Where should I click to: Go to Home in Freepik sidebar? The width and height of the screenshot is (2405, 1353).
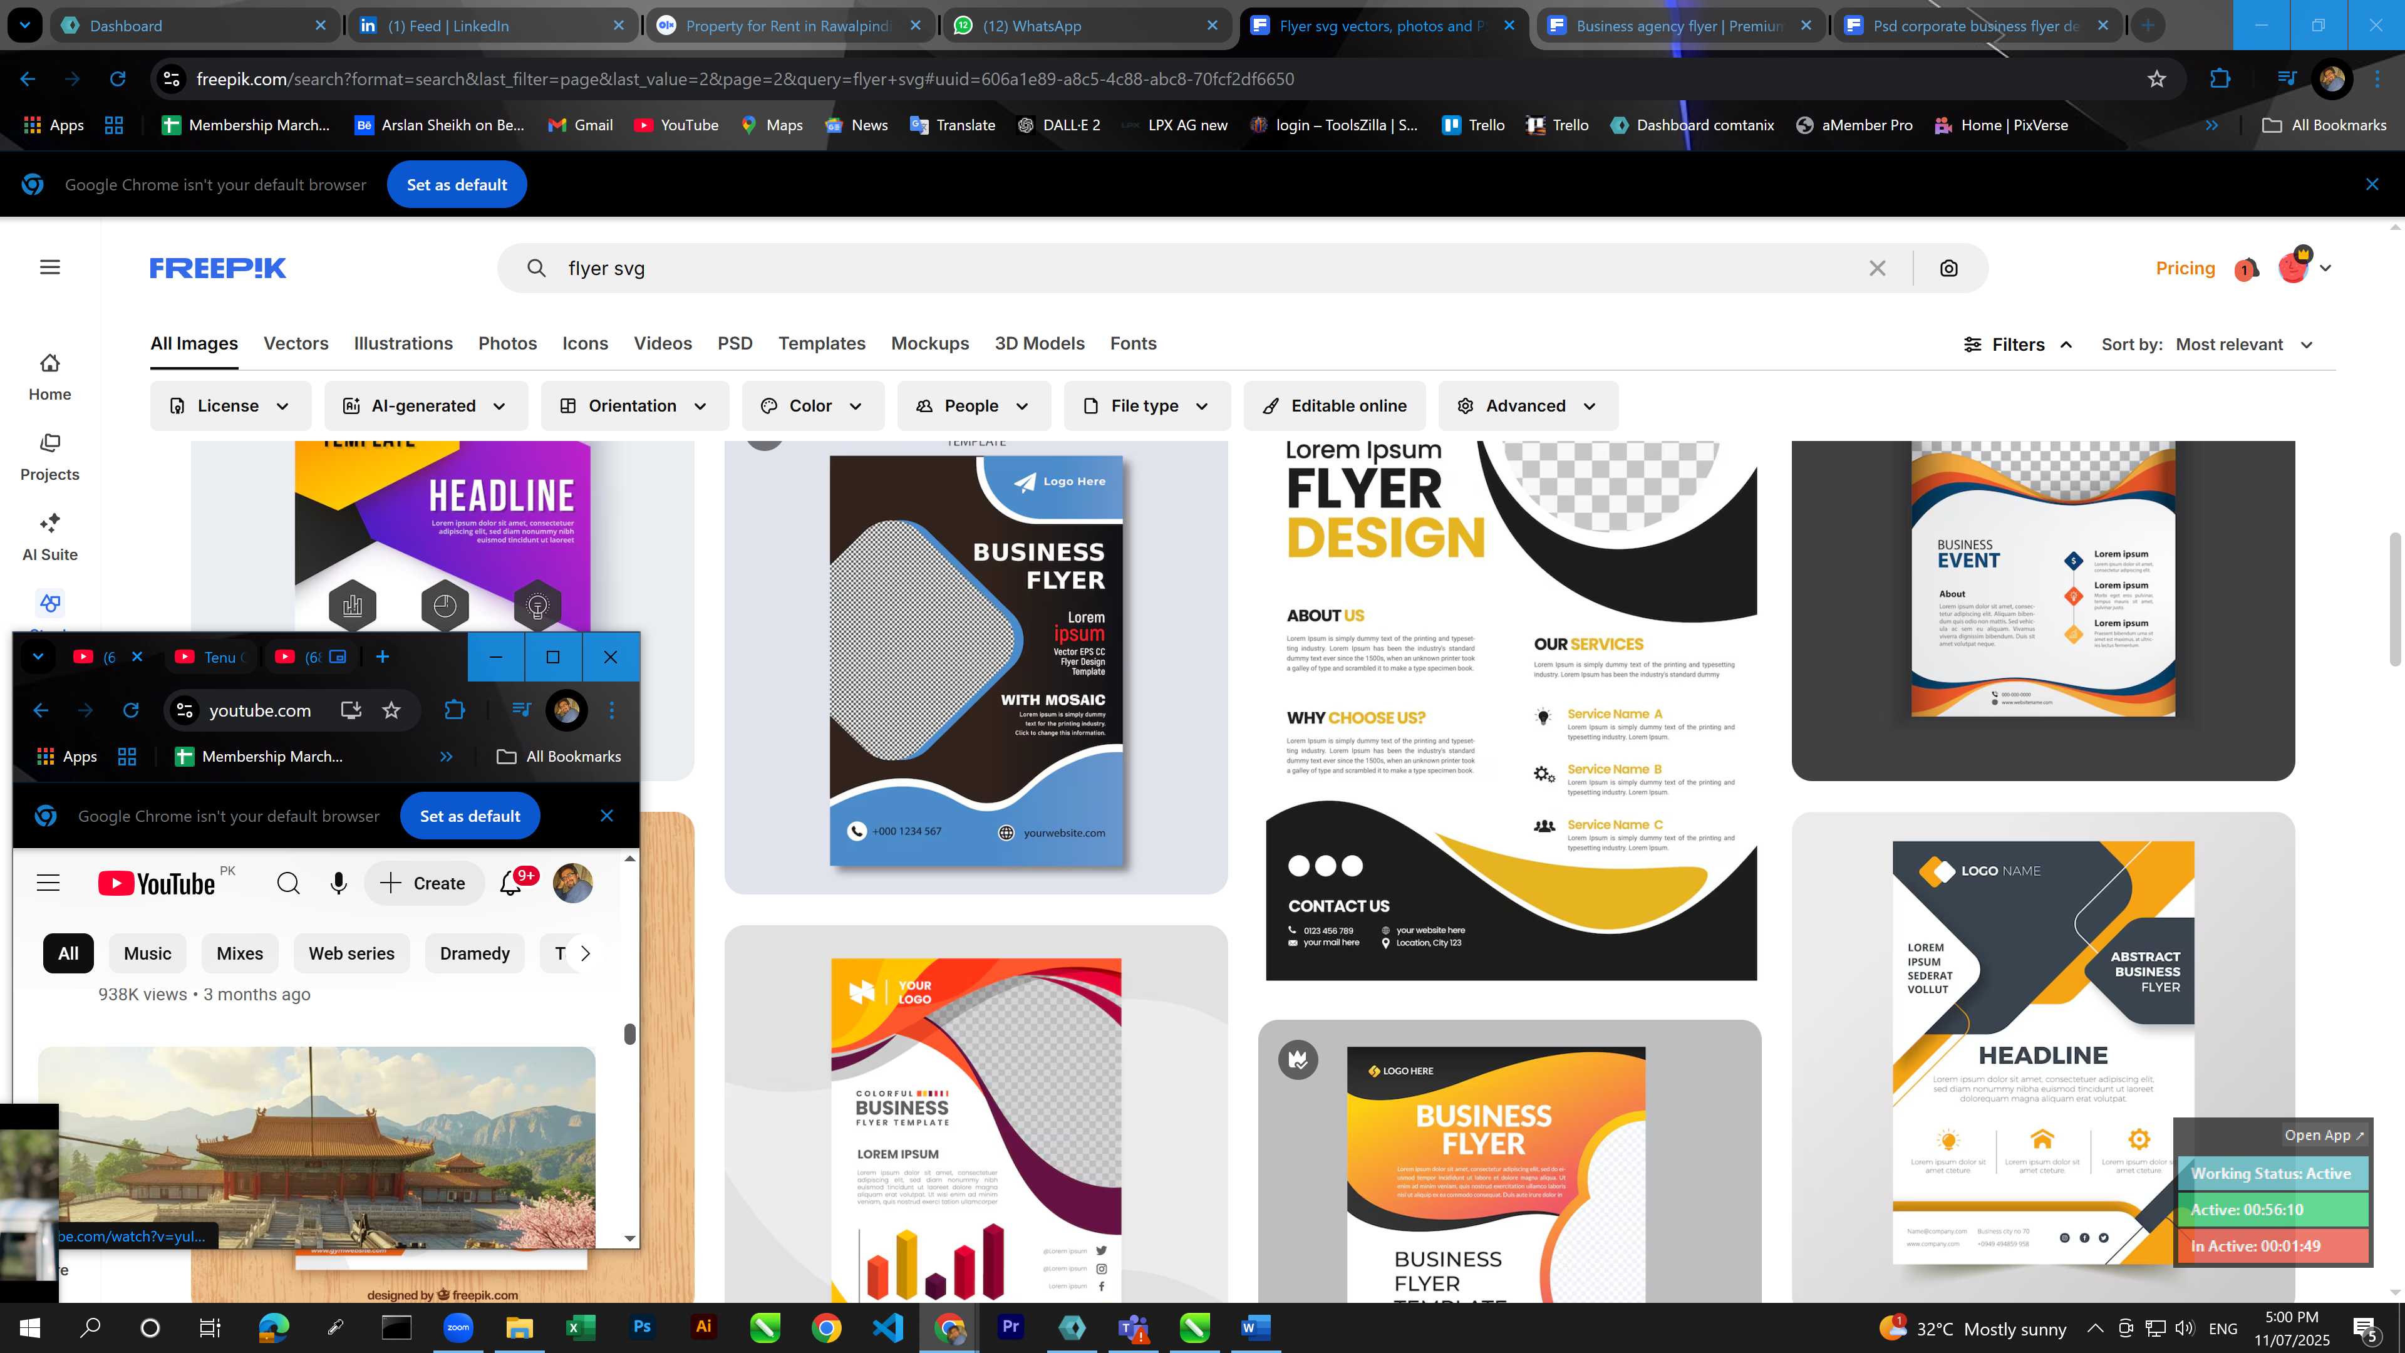pyautogui.click(x=49, y=377)
